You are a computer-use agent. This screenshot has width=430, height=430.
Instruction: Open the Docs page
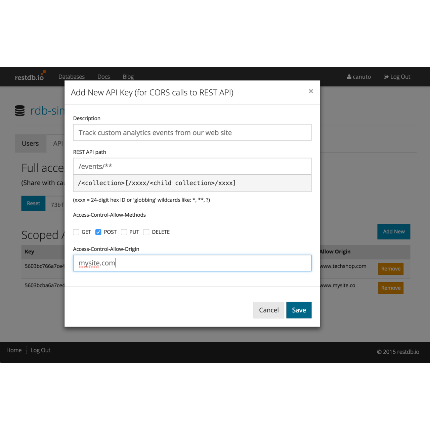click(103, 77)
